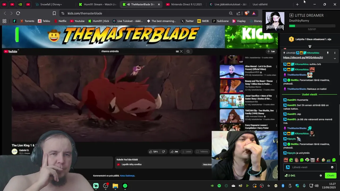Open the Brave Shields lion icon

246,13
